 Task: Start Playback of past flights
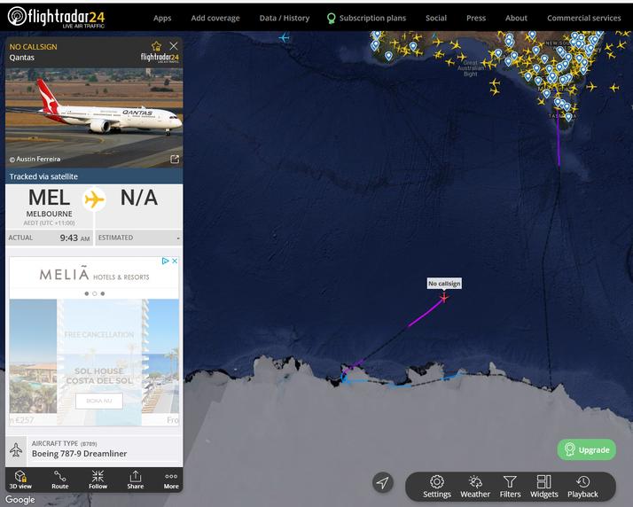582,487
